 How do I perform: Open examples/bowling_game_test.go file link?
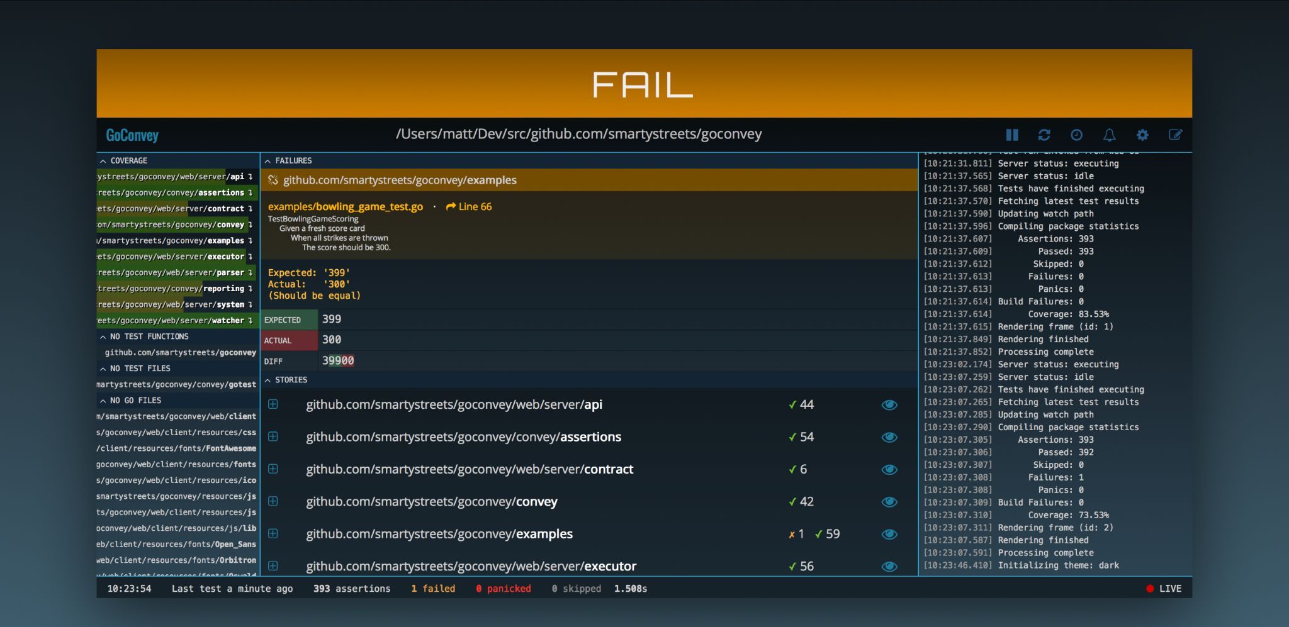(x=346, y=206)
